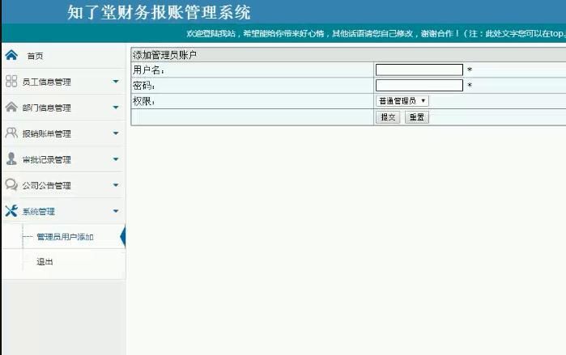Viewport: 566px width, 355px height.
Task: Click the grid icon beside 员工信息管理
Action: tap(11, 81)
